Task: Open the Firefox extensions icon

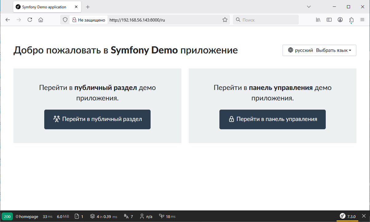Action: tap(351, 20)
